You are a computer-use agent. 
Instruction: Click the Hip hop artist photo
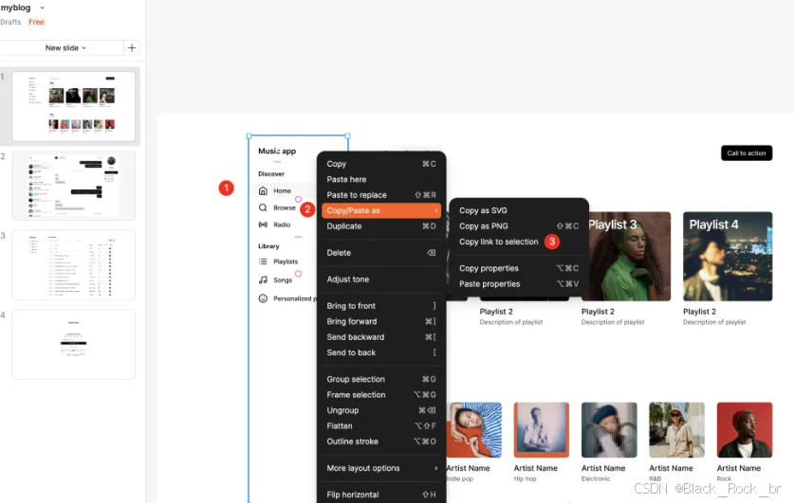542,430
